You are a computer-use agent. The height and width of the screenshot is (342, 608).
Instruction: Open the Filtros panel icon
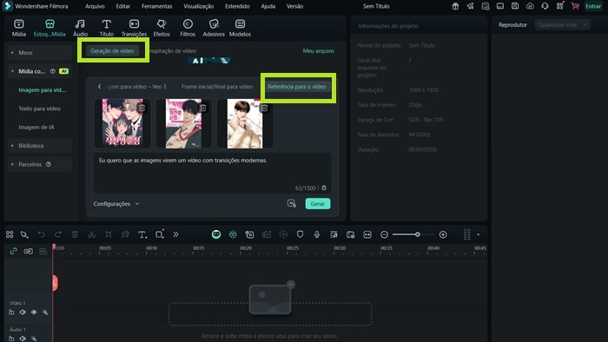(188, 24)
